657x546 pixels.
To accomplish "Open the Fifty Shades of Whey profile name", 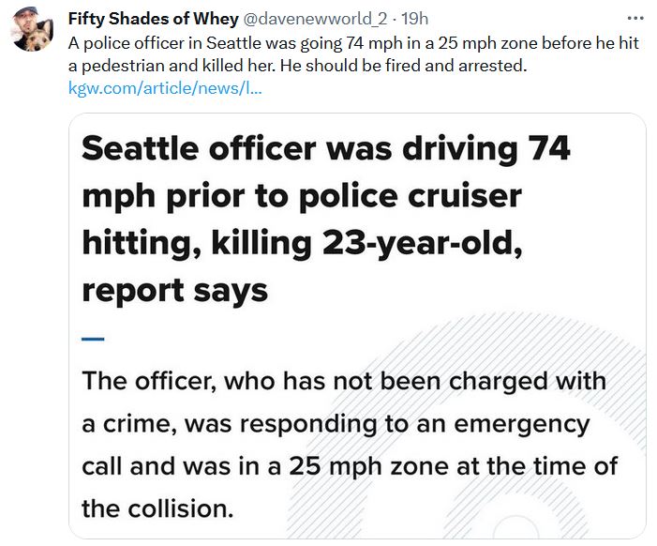I will (x=154, y=19).
